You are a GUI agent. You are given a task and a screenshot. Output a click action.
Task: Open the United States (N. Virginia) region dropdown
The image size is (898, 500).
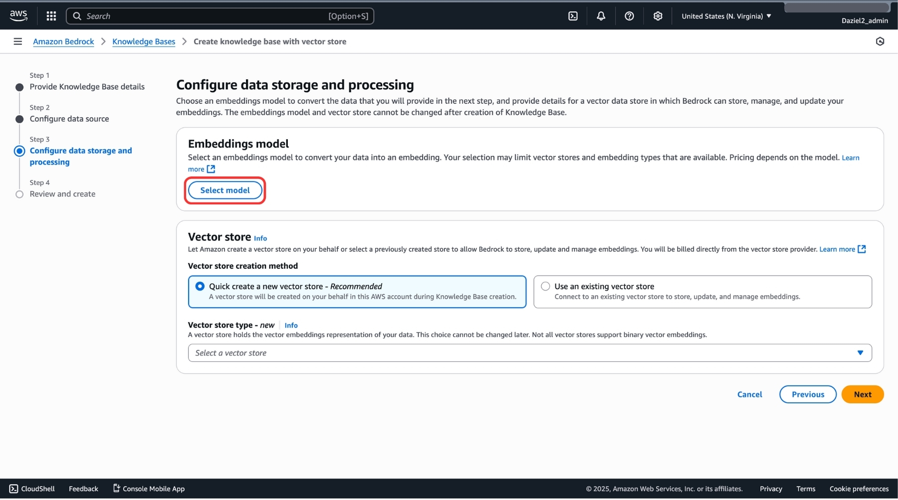pyautogui.click(x=725, y=15)
